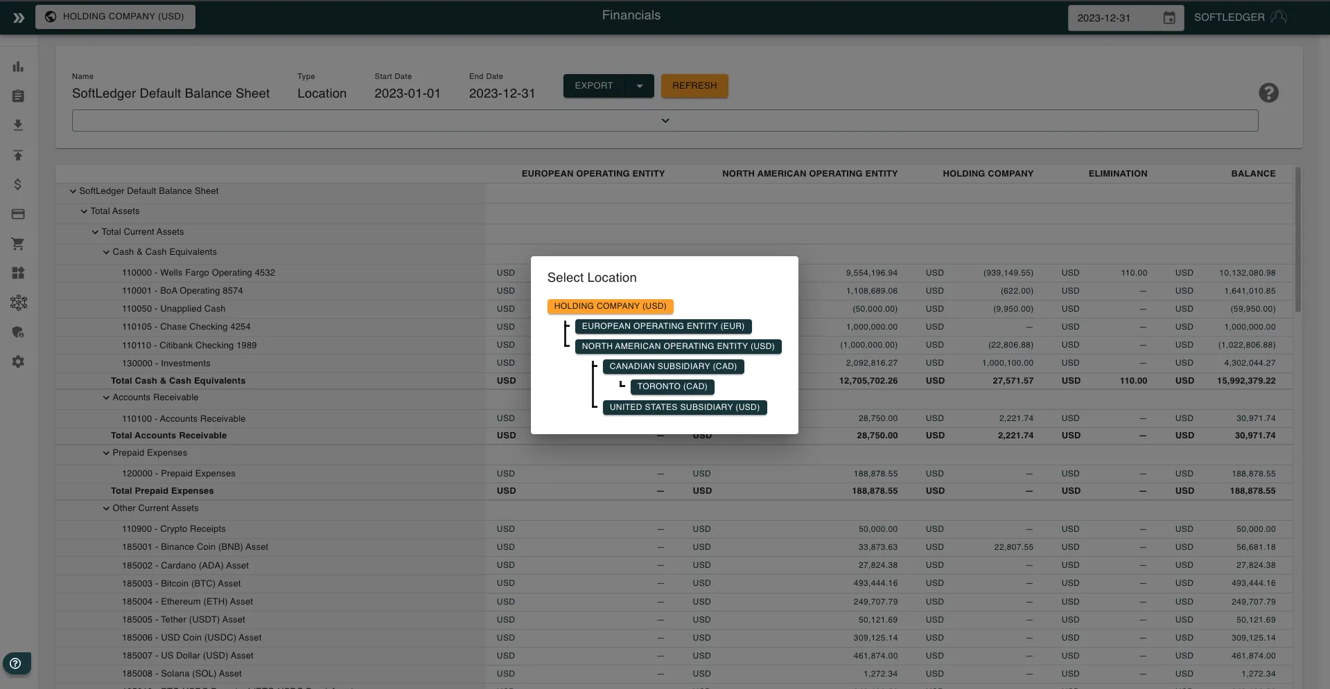Select European Operating Entity (EUR) location

(663, 326)
